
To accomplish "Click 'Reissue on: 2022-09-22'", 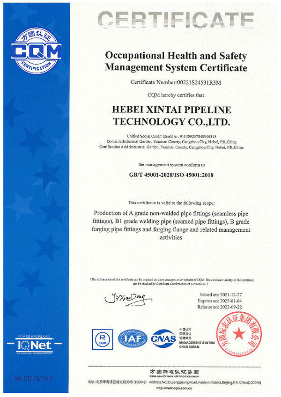I will point(220,307).
